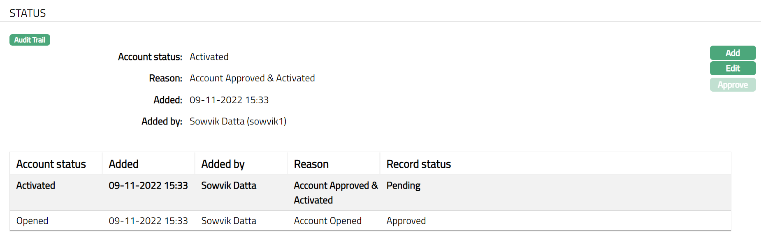Click the Account status column header
This screenshot has width=761, height=240.
[x=51, y=164]
